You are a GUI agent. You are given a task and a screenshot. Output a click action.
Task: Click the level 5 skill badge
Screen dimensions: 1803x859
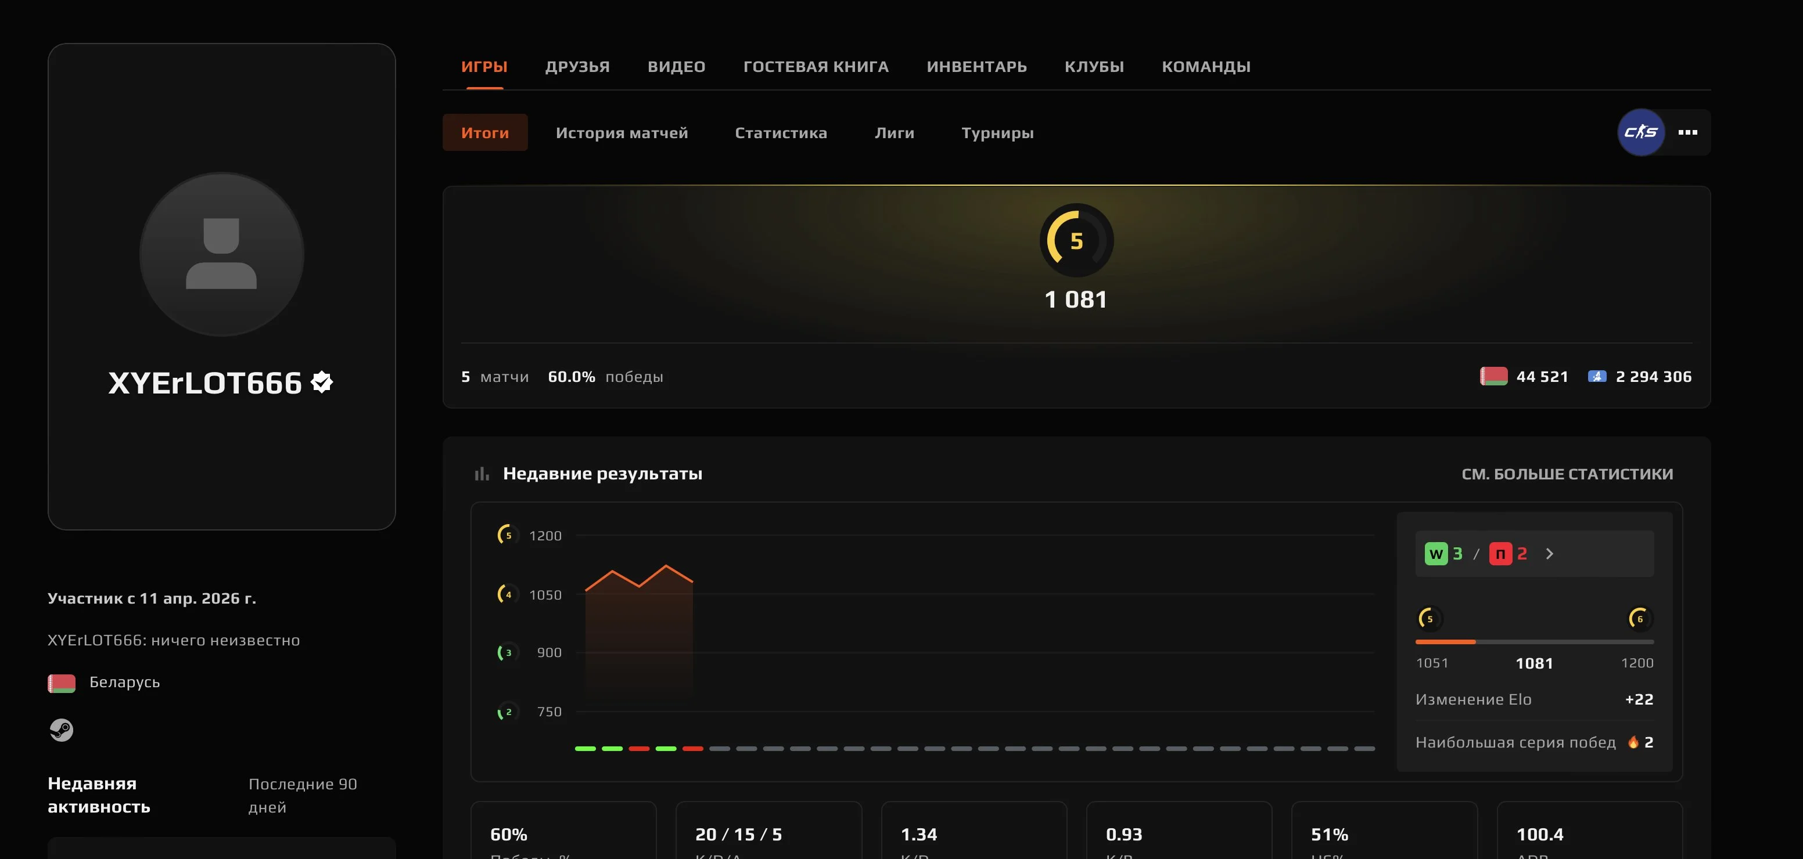(x=1076, y=241)
